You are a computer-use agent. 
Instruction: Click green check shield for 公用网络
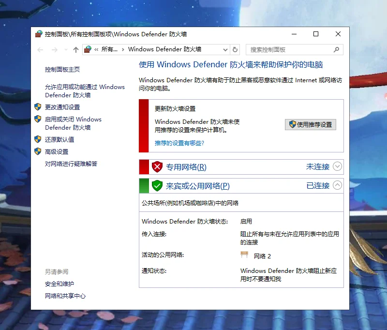point(157,186)
